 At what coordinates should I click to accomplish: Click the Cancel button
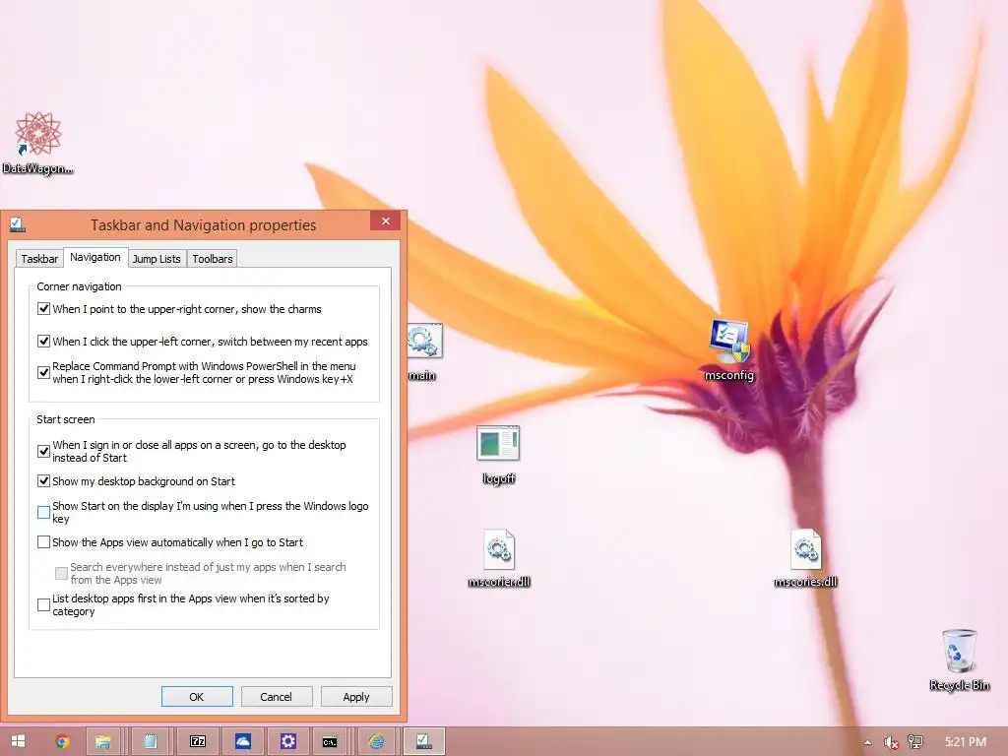[277, 697]
